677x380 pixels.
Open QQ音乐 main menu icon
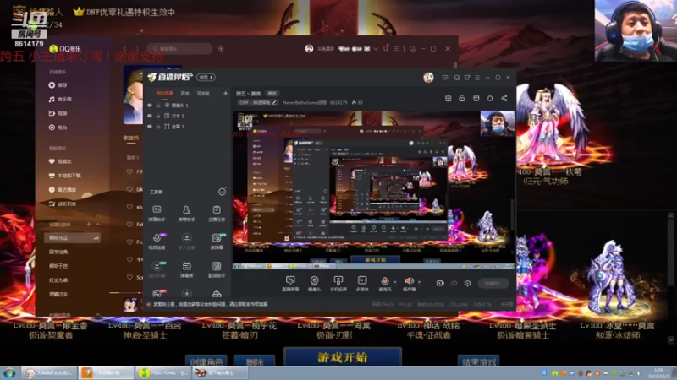click(396, 49)
